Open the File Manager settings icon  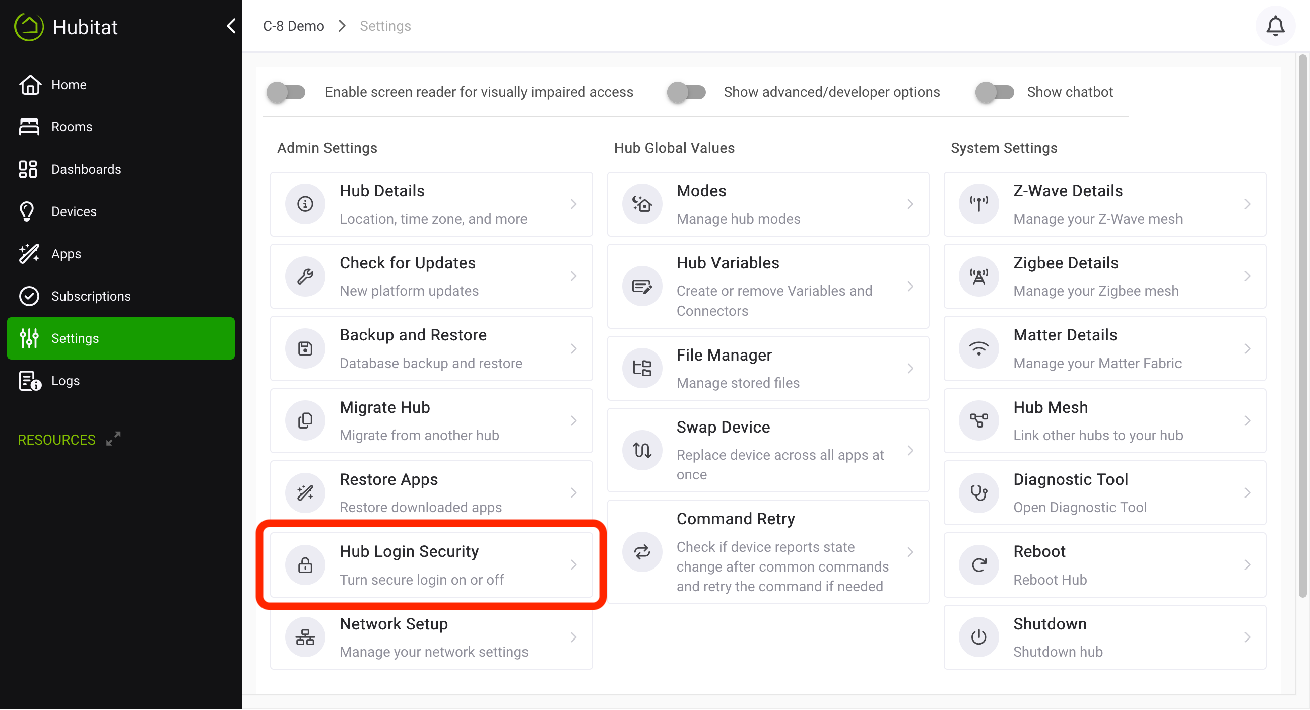pyautogui.click(x=642, y=368)
